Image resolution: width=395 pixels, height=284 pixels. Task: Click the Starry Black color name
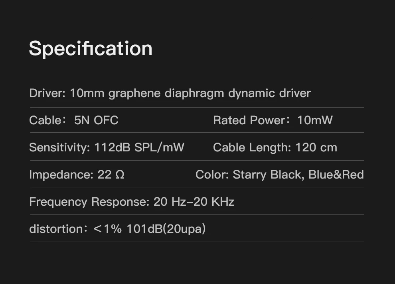[x=269, y=175]
